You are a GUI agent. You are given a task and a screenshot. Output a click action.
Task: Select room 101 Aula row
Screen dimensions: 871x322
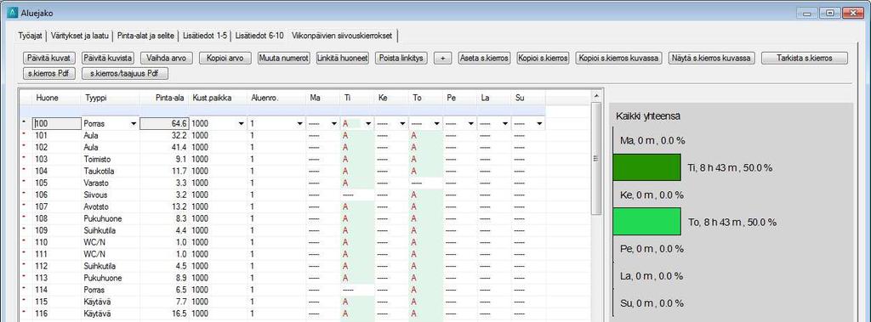pyautogui.click(x=282, y=135)
